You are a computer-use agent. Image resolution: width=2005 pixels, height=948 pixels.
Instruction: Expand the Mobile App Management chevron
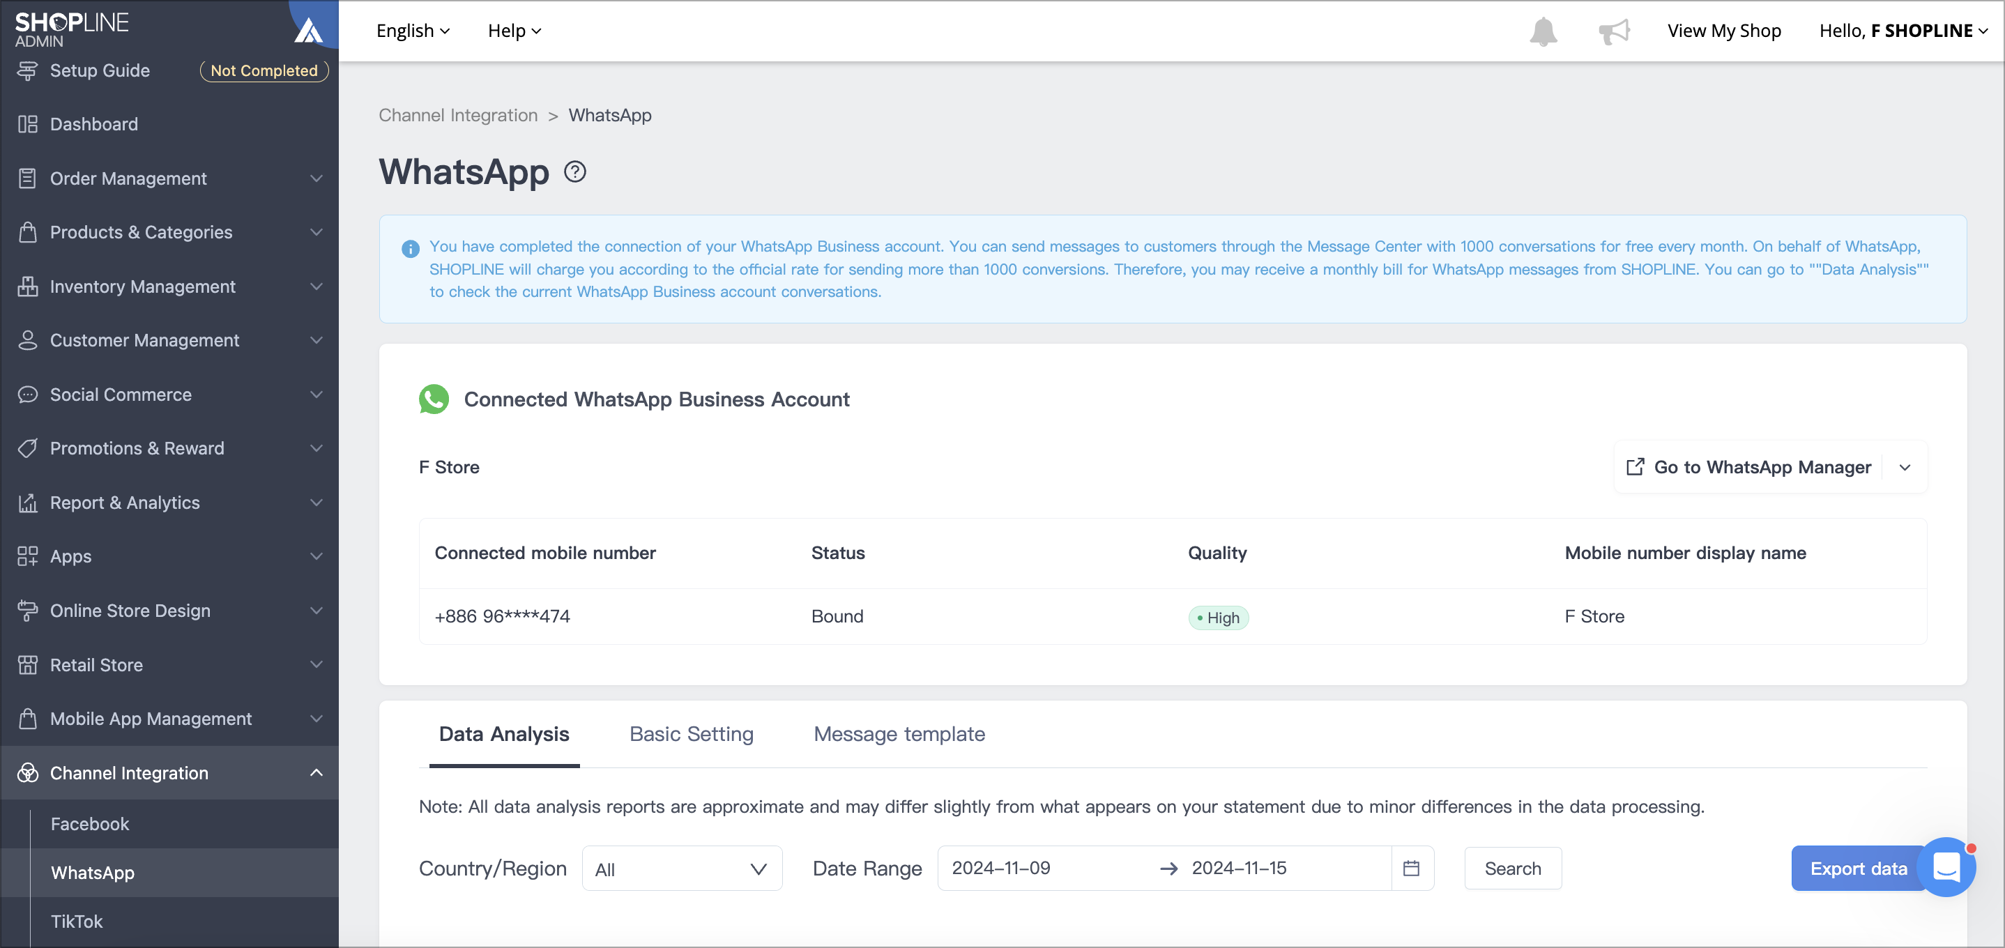[x=316, y=719]
